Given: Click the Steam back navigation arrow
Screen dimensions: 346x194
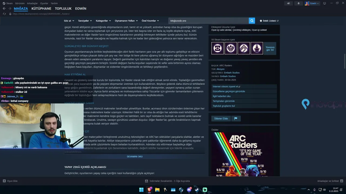Looking at the screenshot, I should pos(4,9).
